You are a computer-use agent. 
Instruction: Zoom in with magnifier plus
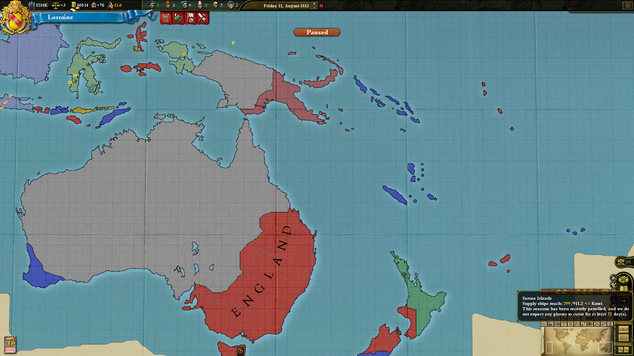point(620,349)
